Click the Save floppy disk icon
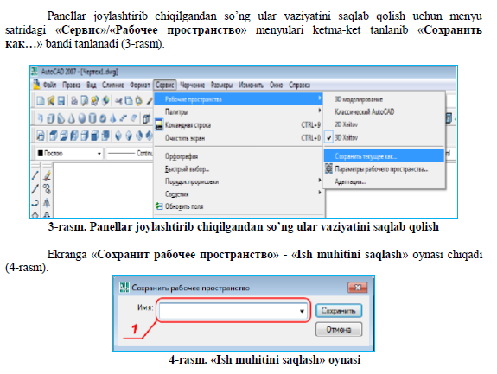This screenshot has width=497, height=374. coord(61,101)
